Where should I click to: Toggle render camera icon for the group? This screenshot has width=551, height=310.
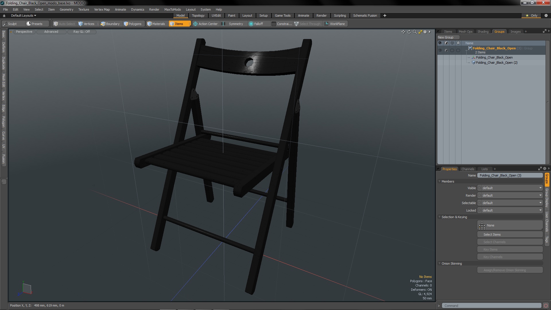446,50
